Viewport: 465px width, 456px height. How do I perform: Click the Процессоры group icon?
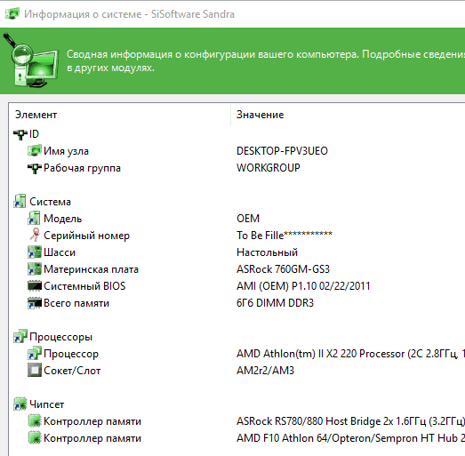(20, 336)
